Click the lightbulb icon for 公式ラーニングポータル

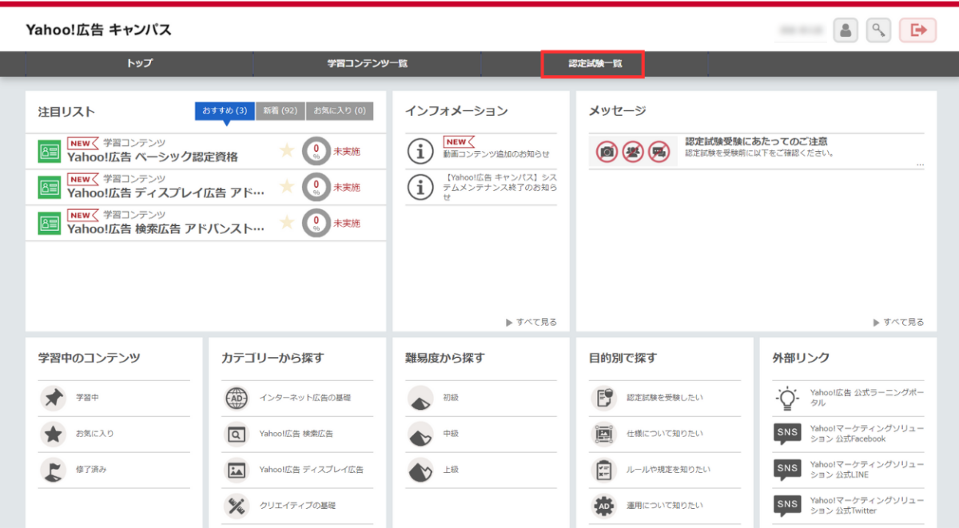point(788,398)
